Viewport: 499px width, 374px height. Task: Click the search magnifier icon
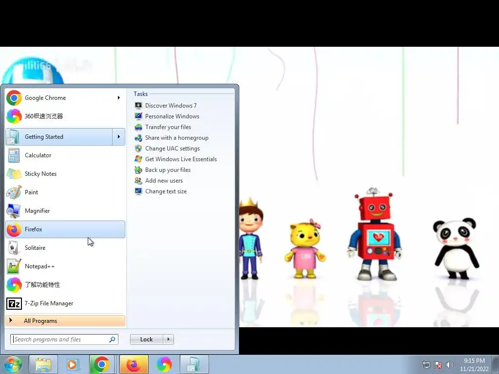pyautogui.click(x=113, y=339)
